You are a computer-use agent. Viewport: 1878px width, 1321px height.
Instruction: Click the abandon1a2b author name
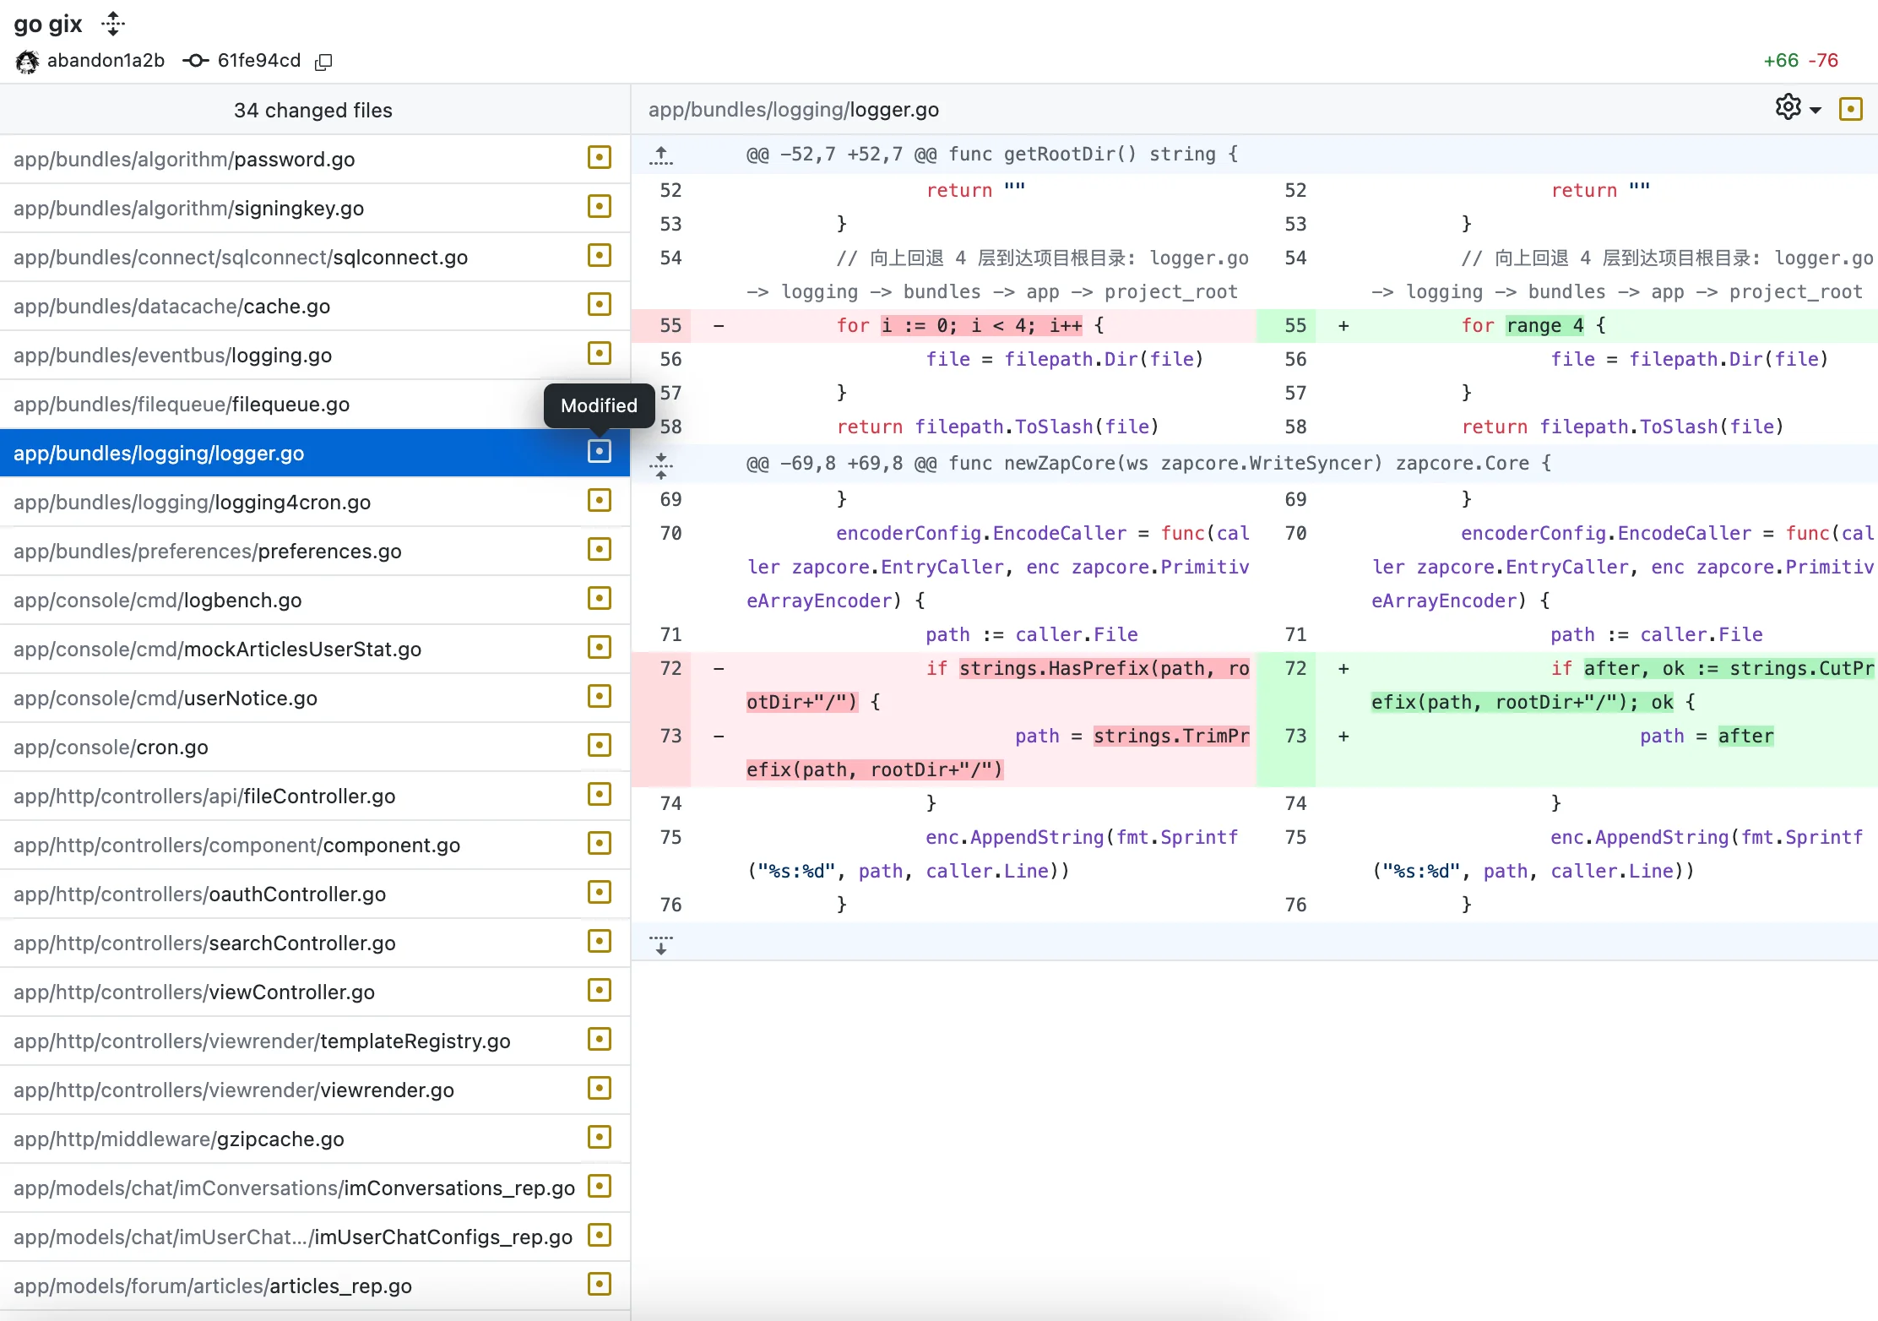(x=106, y=61)
